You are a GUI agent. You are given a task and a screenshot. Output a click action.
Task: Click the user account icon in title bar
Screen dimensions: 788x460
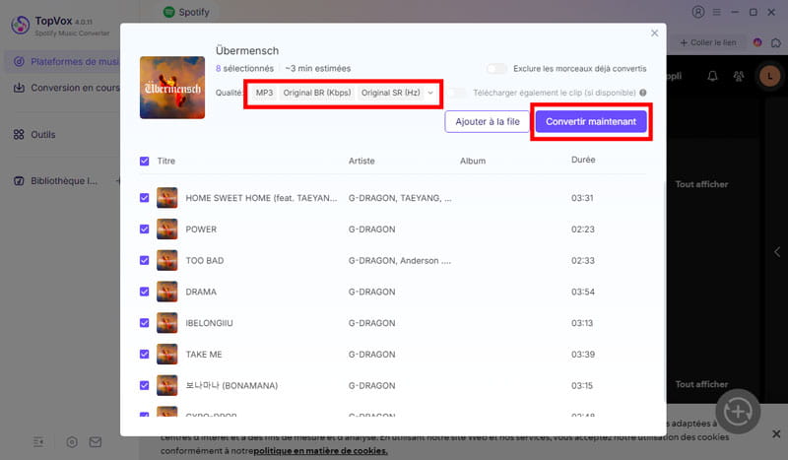698,12
